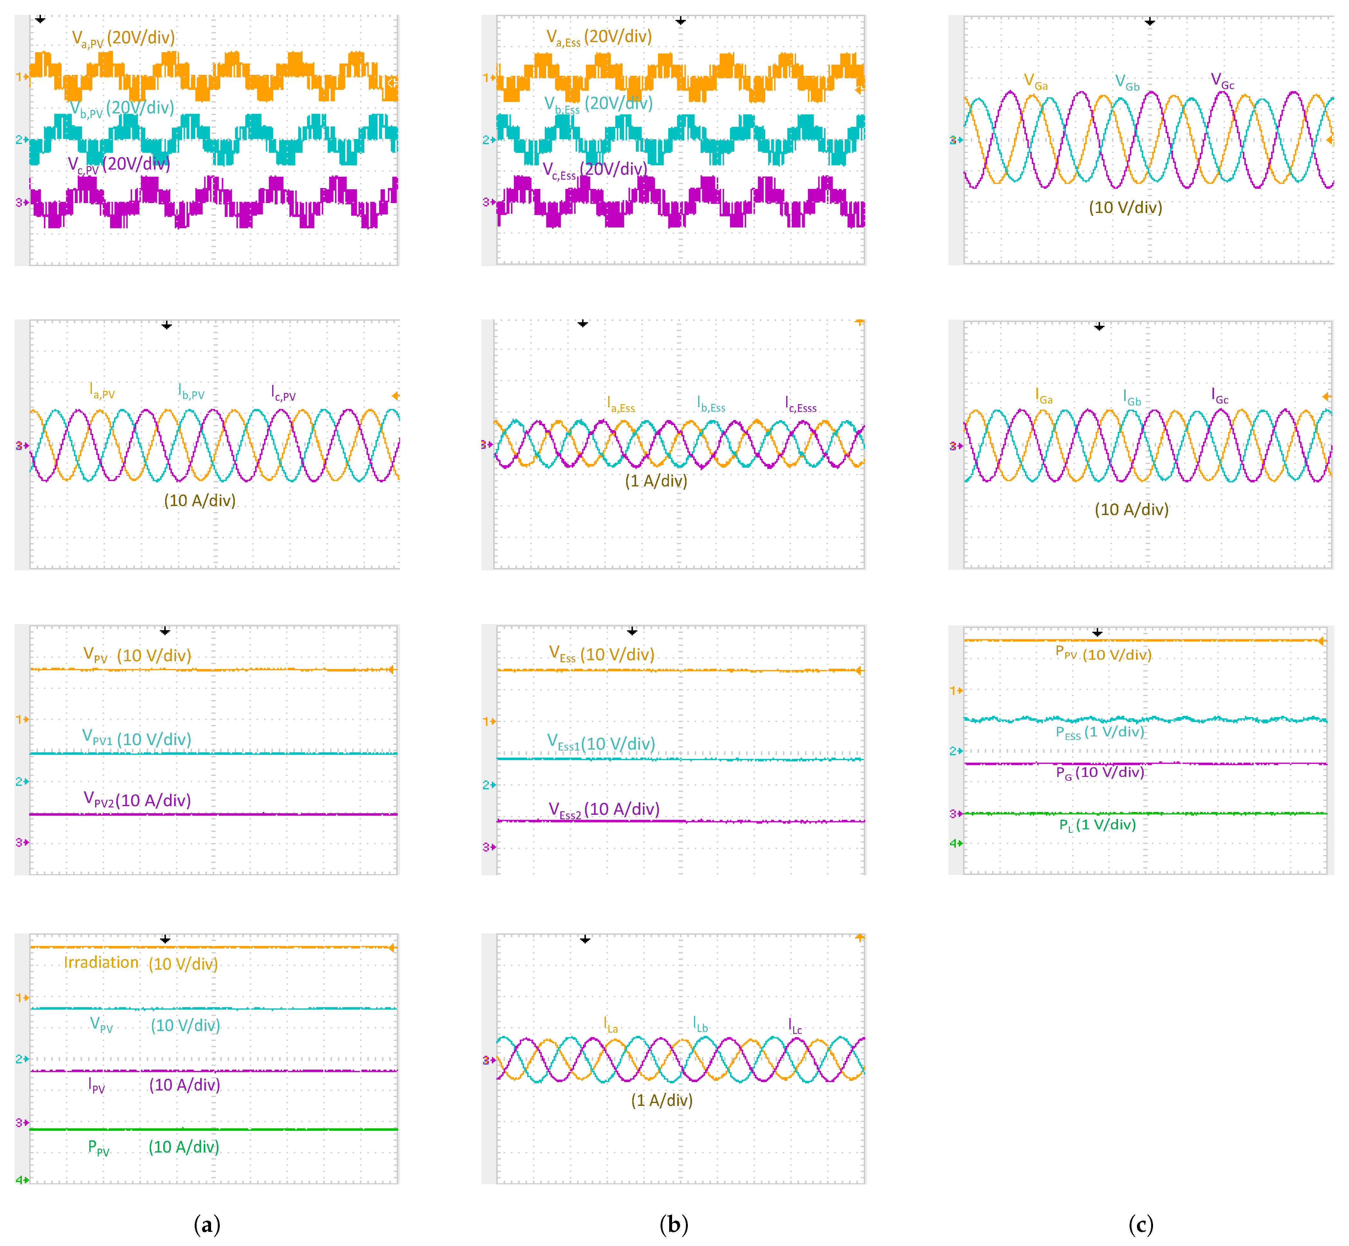
Task: Click channel 1 marker beside Va,Ess waveform
Action: pyautogui.click(x=489, y=77)
